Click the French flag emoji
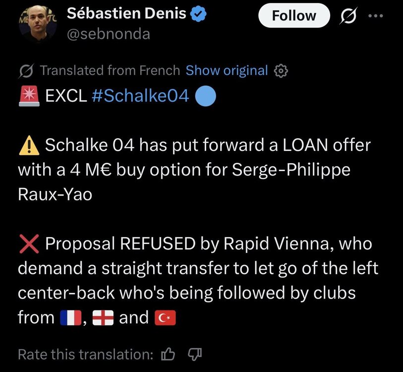This screenshot has height=372, width=403. click(71, 318)
